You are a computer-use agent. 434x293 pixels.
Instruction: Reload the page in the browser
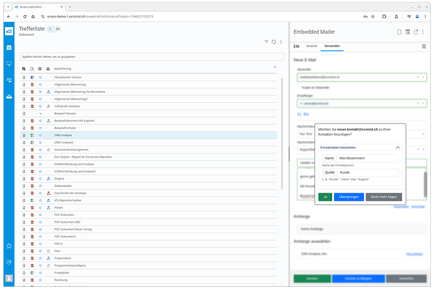(x=25, y=16)
